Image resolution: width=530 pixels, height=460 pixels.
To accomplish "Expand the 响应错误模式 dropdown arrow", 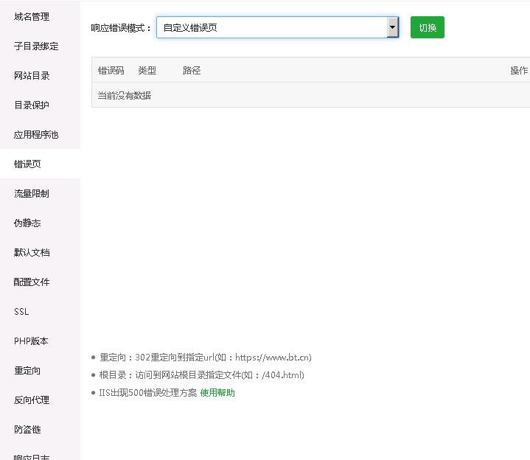I will click(392, 27).
